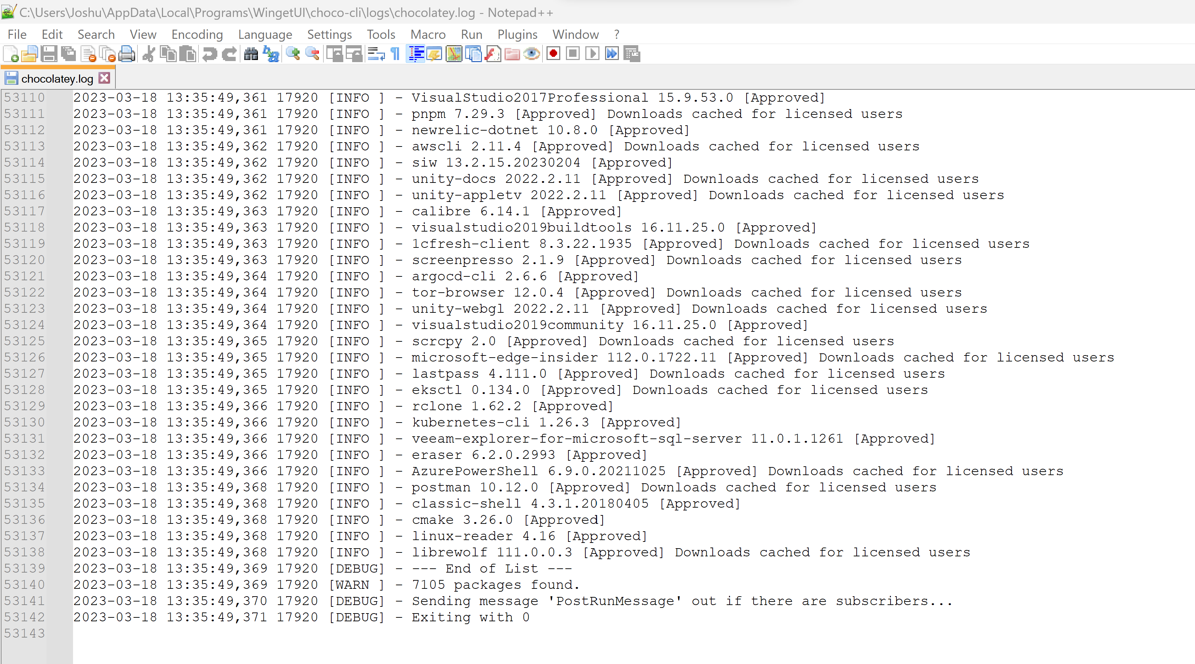The height and width of the screenshot is (664, 1195).
Task: Click the New file toolbar icon
Action: [x=11, y=54]
